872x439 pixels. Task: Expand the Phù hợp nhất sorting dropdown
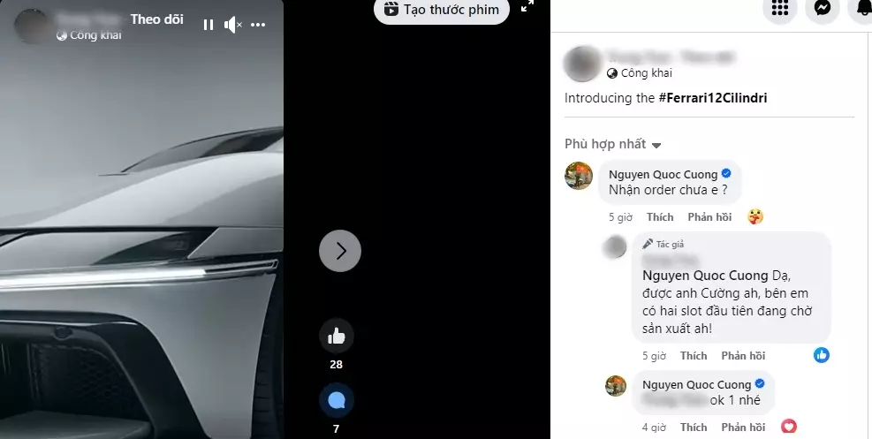point(613,145)
